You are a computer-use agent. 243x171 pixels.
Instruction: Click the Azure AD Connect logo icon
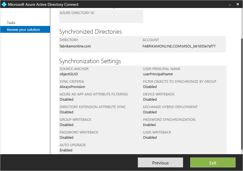(4, 4)
